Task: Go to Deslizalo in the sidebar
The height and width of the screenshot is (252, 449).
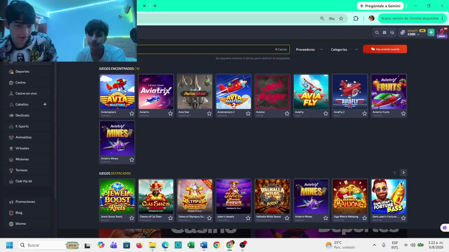Action: pos(22,115)
